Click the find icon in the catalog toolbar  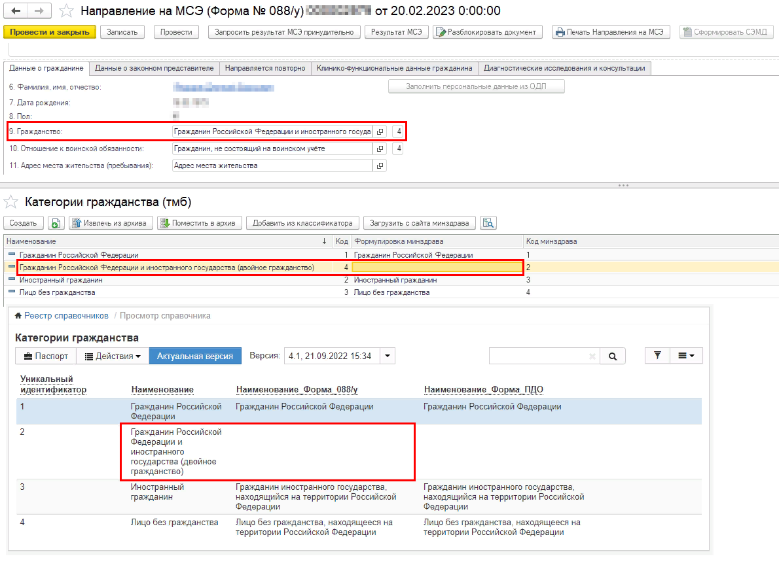click(x=488, y=223)
